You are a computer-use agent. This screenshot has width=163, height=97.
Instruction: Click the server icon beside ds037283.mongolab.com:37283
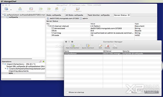pyautogui.click(x=48, y=18)
